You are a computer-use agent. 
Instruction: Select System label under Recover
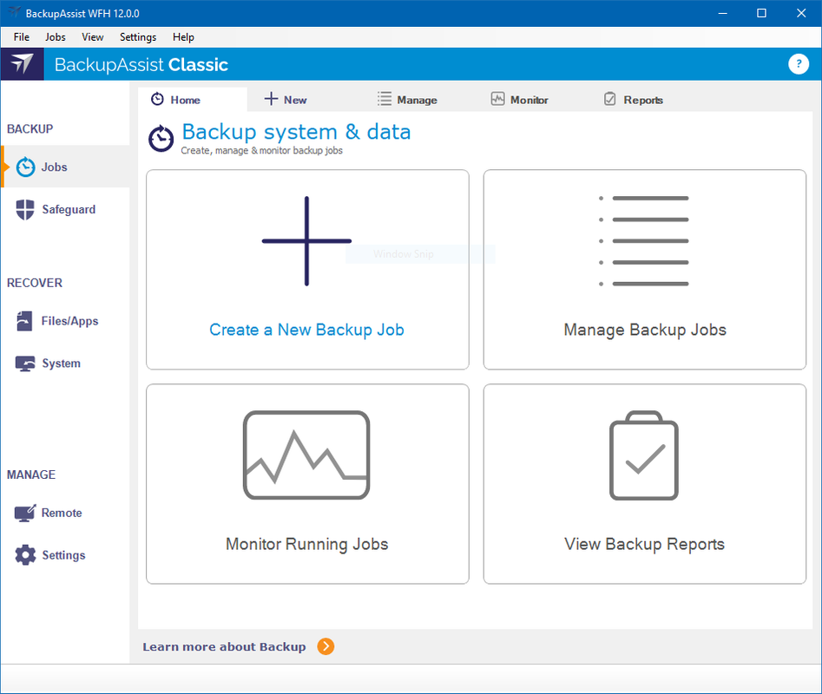(x=62, y=363)
